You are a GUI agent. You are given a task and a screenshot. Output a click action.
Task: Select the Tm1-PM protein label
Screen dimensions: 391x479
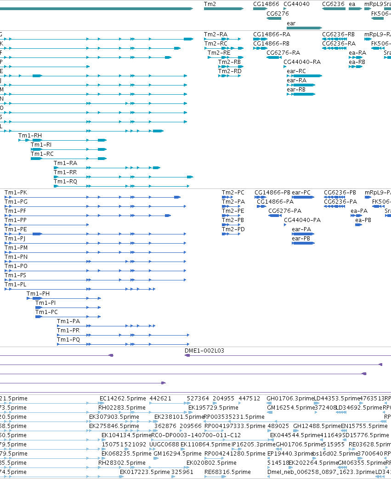[x=16, y=247]
